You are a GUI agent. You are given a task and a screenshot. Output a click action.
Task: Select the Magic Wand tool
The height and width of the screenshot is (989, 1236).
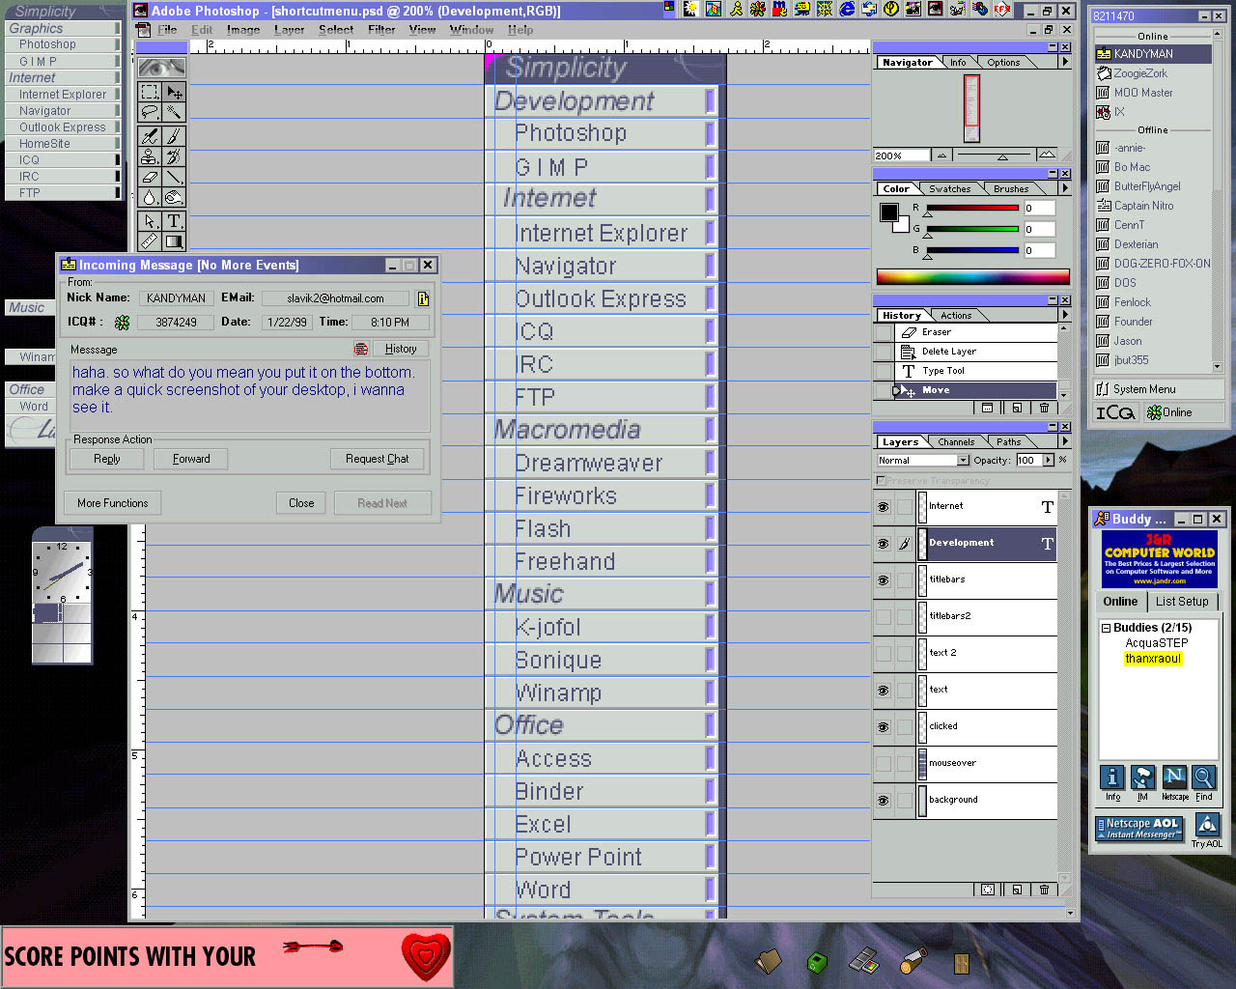(x=174, y=113)
